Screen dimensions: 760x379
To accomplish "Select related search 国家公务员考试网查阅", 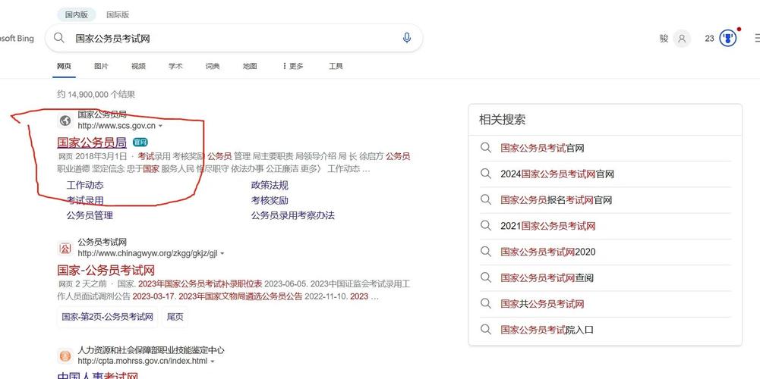I will (547, 278).
